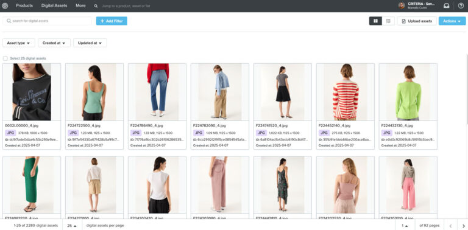Click the previous page arrow

pos(451,226)
